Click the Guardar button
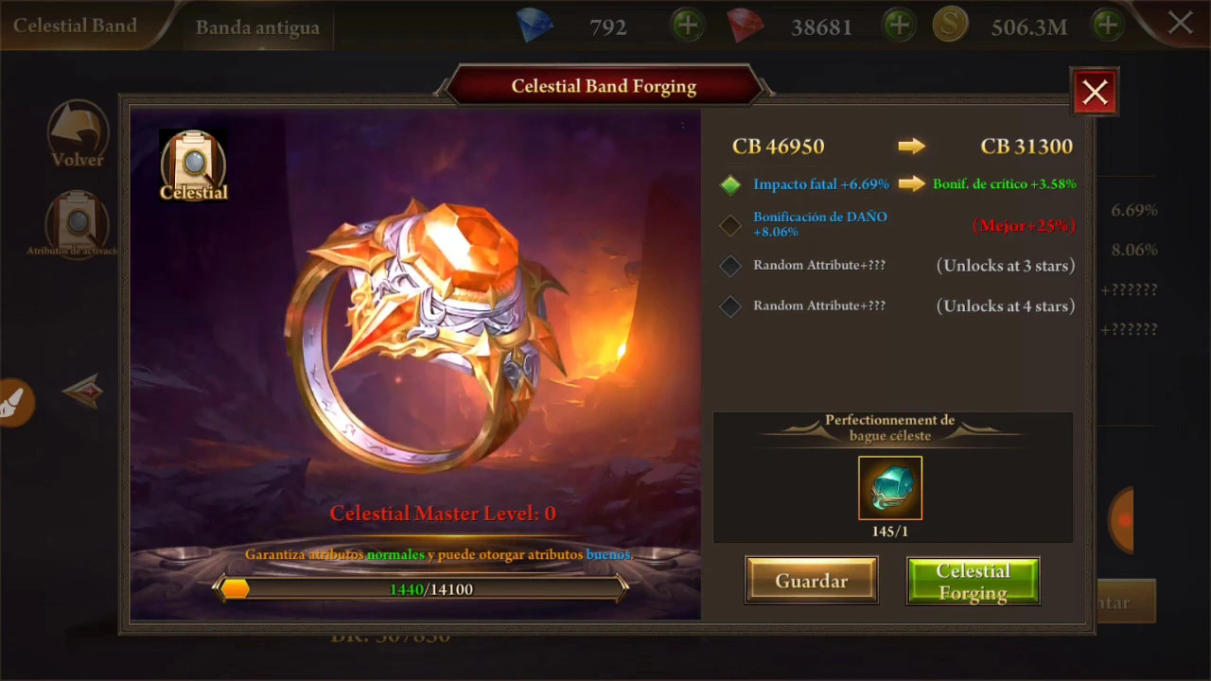The image size is (1211, 681). pos(812,581)
